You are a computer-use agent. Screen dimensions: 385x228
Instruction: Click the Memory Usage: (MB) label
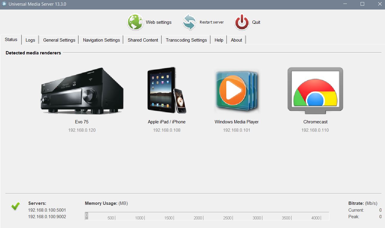(106, 203)
